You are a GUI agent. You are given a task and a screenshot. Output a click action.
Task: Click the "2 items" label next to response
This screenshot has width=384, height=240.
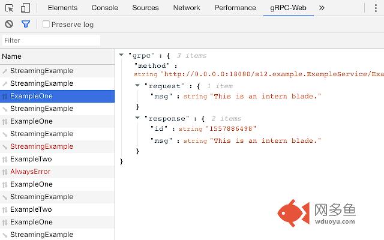coord(226,119)
